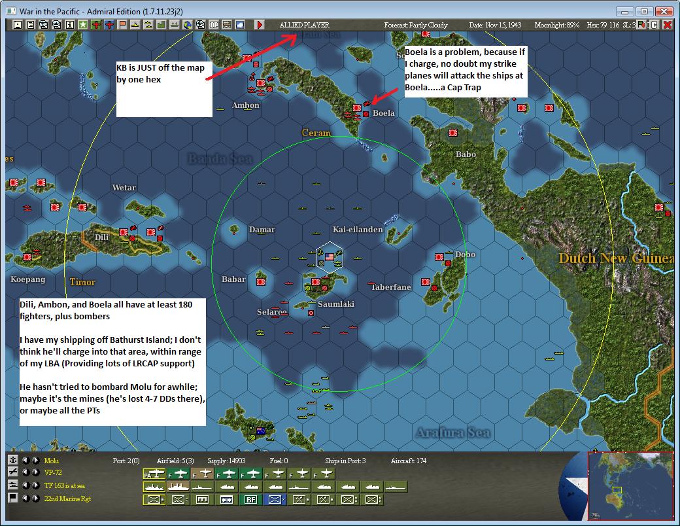Image resolution: width=680 pixels, height=526 pixels.
Task: Open the document list icon in toolbar
Action: (x=30, y=25)
